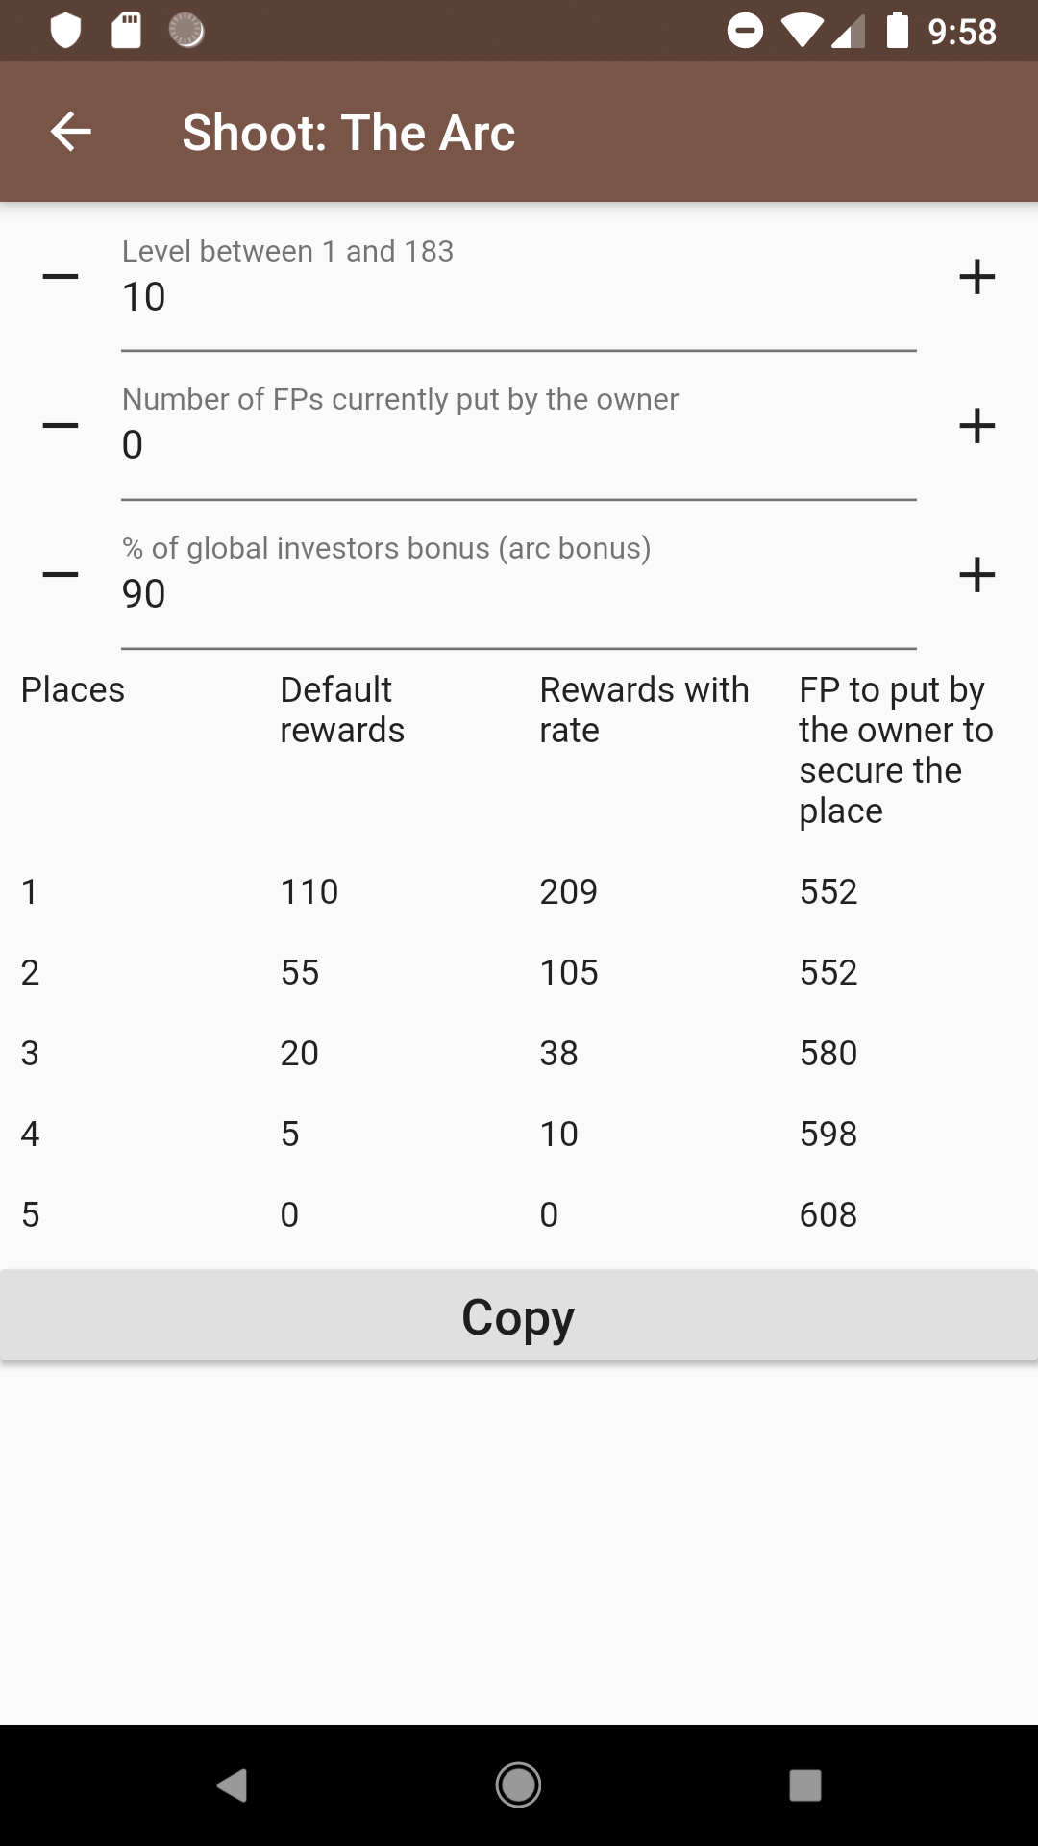Tap the Android back navigation button

pyautogui.click(x=232, y=1785)
